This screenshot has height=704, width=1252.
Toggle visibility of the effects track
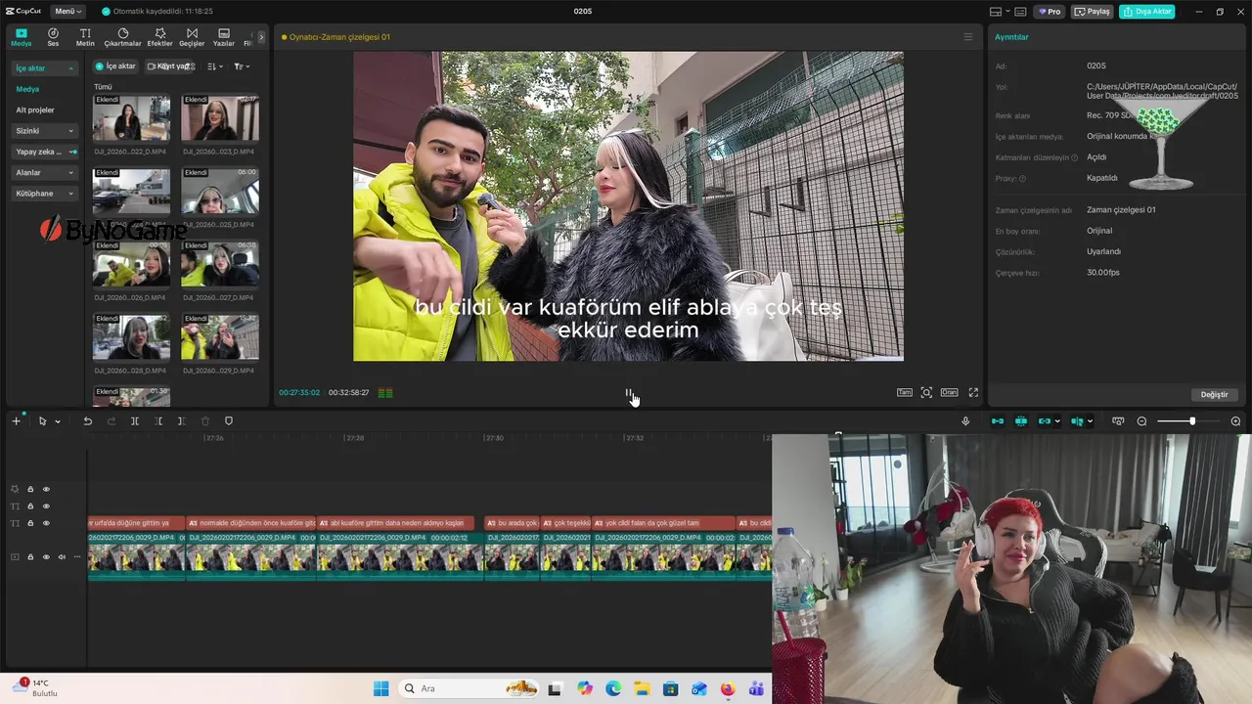click(x=45, y=489)
